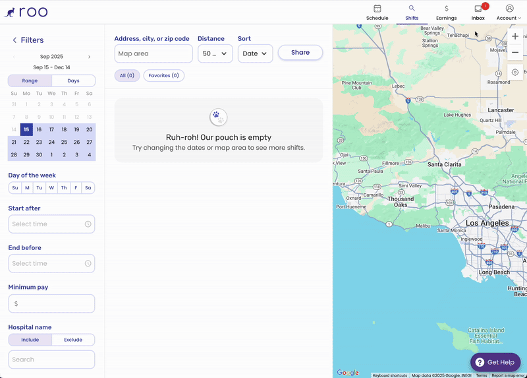Image resolution: width=527 pixels, height=378 pixels.
Task: Toggle Wednesday in Day of the week
Action: (51, 188)
